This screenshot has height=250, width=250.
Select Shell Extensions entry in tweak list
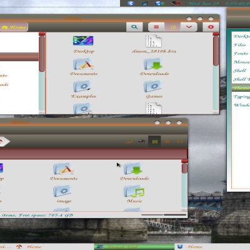pyautogui.click(x=241, y=79)
